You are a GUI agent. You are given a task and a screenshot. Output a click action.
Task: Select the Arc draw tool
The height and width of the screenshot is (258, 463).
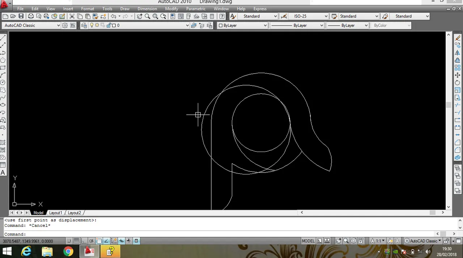pyautogui.click(x=3, y=76)
